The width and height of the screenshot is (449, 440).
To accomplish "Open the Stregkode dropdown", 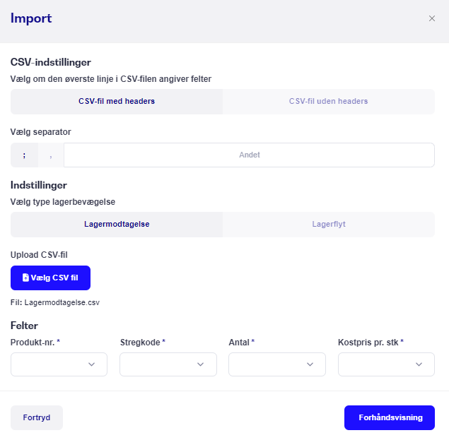I will 168,364.
